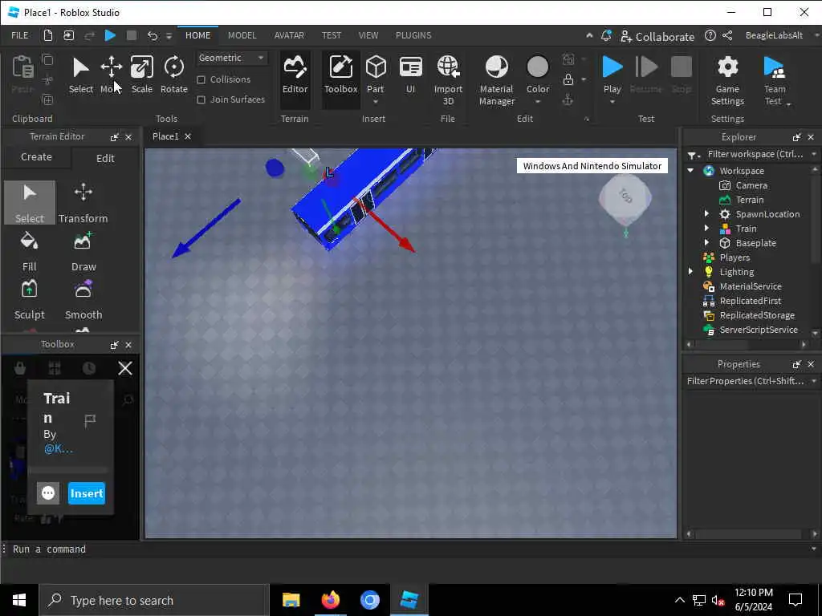Click the view selector cube in viewport
The image size is (822, 616).
point(625,199)
